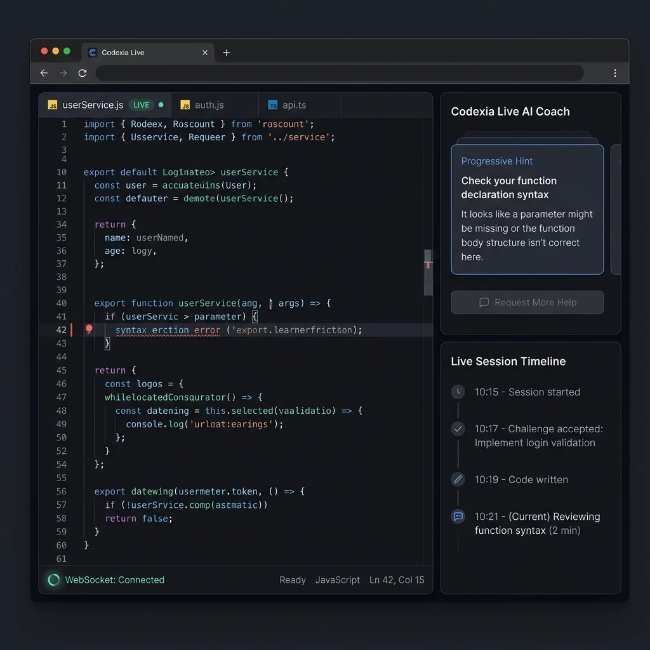Click the red error lightbulb on line 42
Image resolution: width=650 pixels, height=650 pixels.
click(89, 329)
